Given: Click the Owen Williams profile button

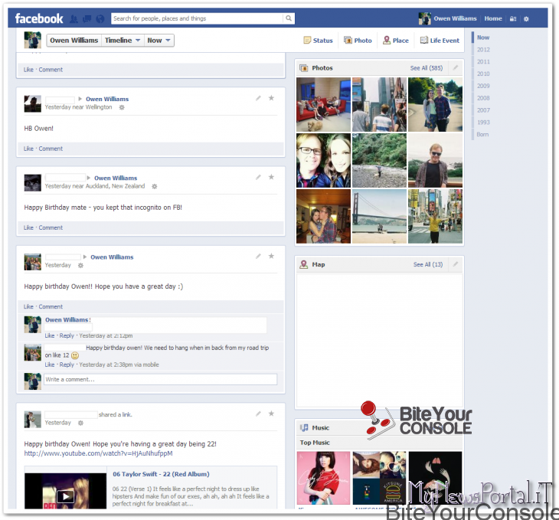Looking at the screenshot, I should tap(74, 41).
